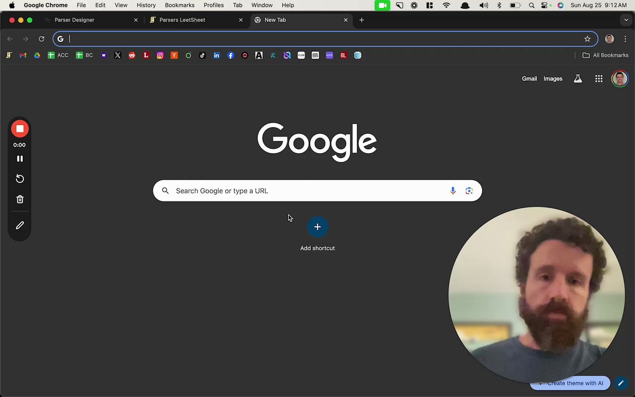Stop the screen recording with the red button
635x397 pixels.
coord(20,129)
